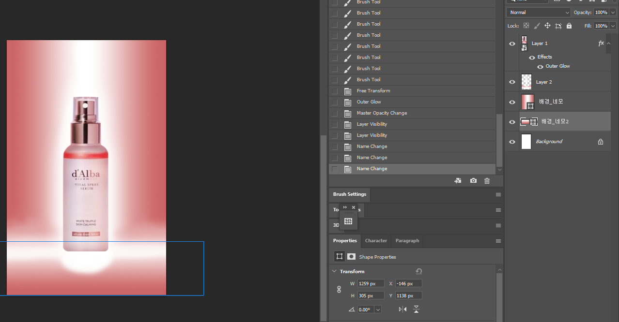Hide Layer 1 visibility eye
The width and height of the screenshot is (619, 322).
(x=512, y=44)
